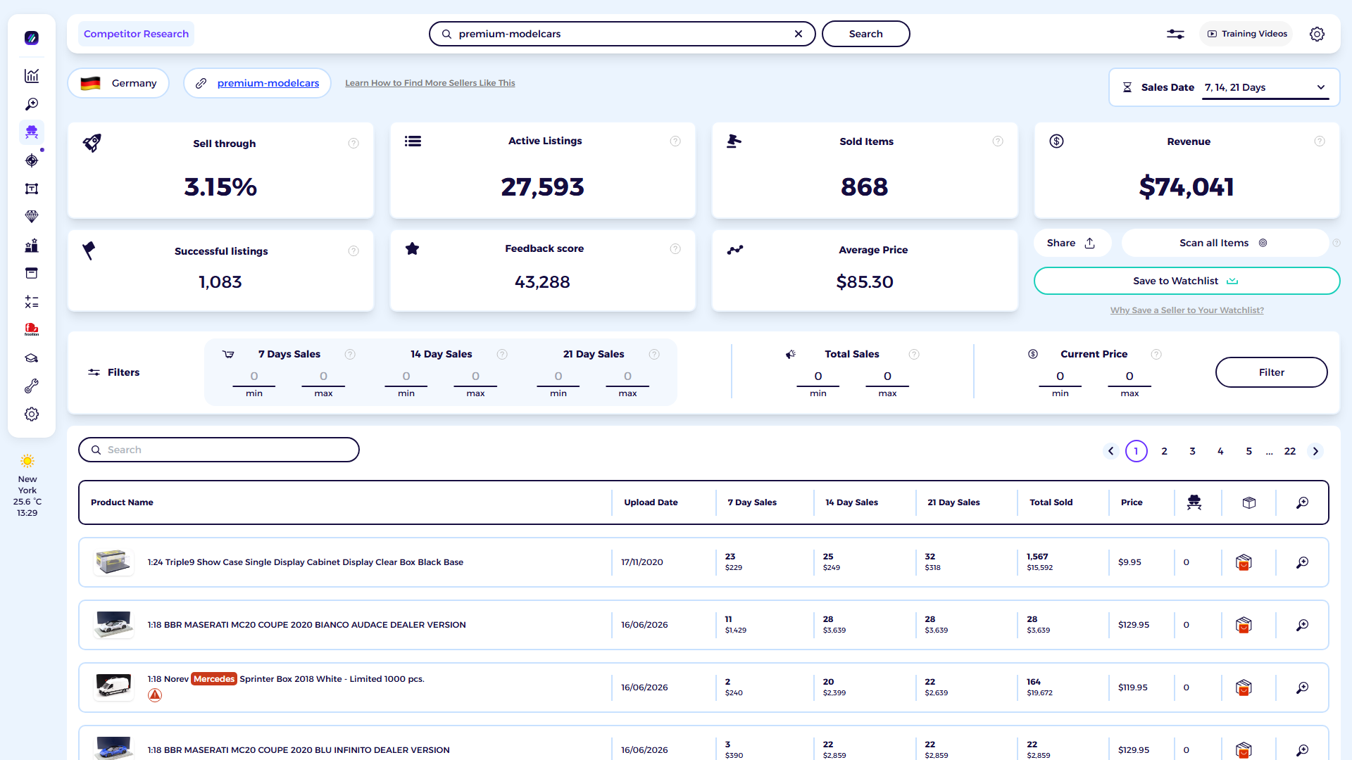Go to previous page arrow
This screenshot has height=760, width=1352.
click(x=1110, y=451)
